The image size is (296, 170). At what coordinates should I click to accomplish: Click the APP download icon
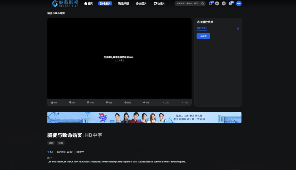(211, 4)
